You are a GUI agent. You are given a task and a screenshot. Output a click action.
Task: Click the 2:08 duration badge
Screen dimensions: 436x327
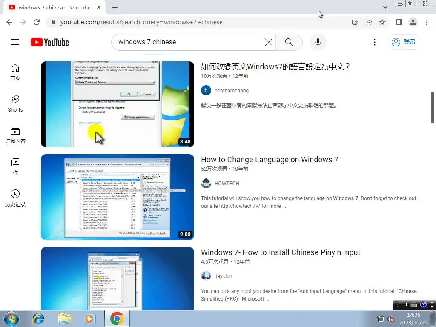185,235
